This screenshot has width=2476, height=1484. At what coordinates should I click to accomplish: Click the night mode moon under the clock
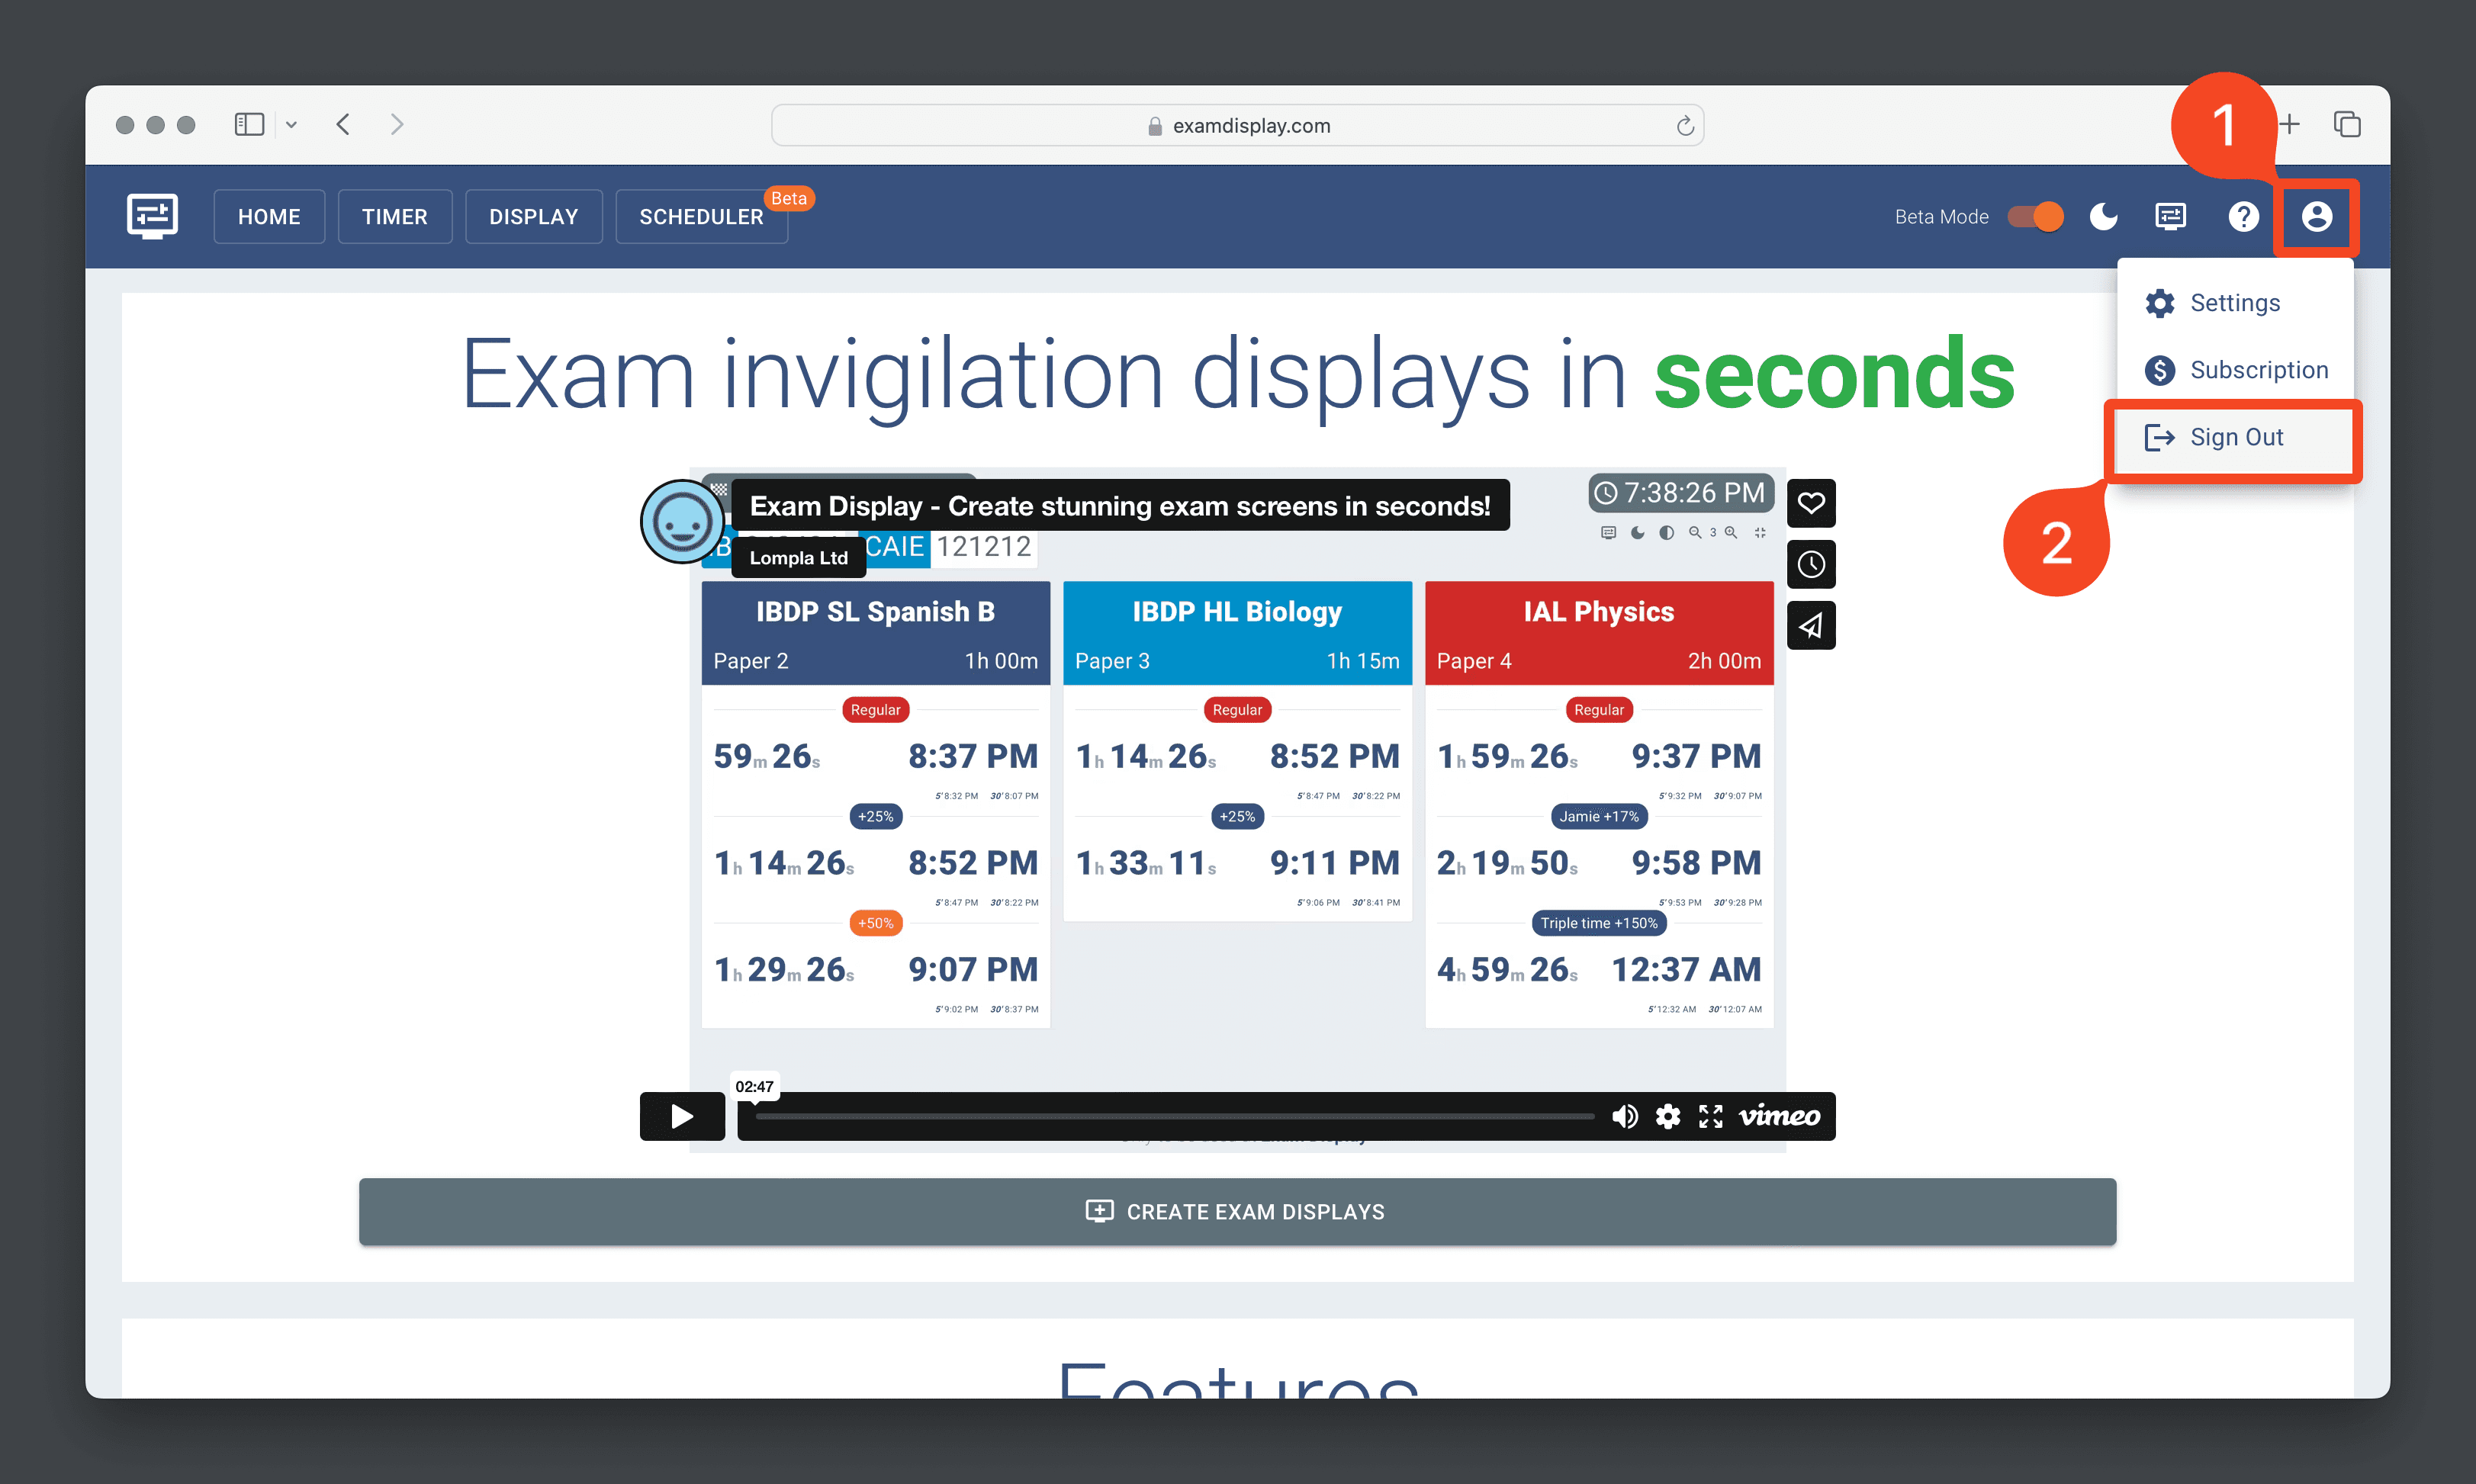coord(1637,533)
